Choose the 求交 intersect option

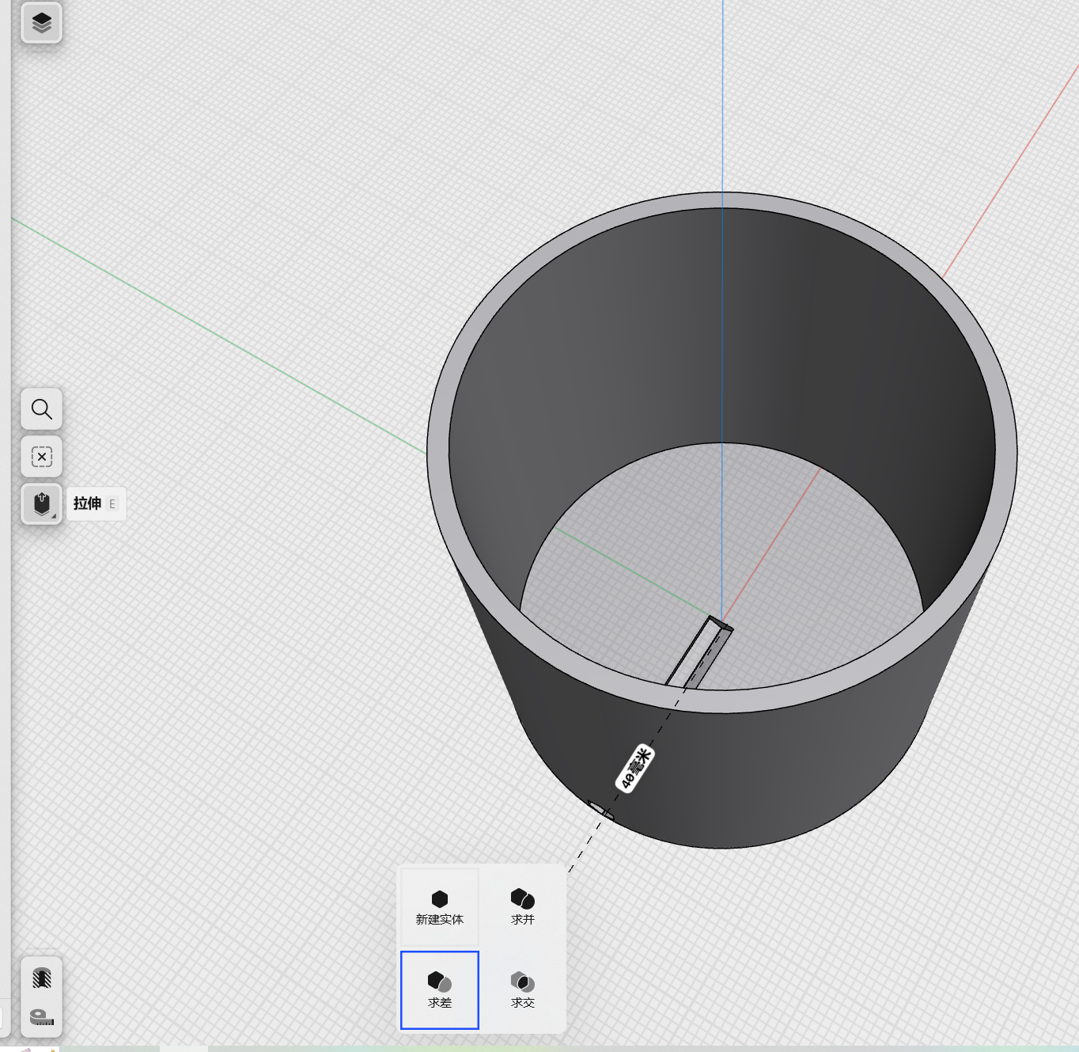coord(523,990)
